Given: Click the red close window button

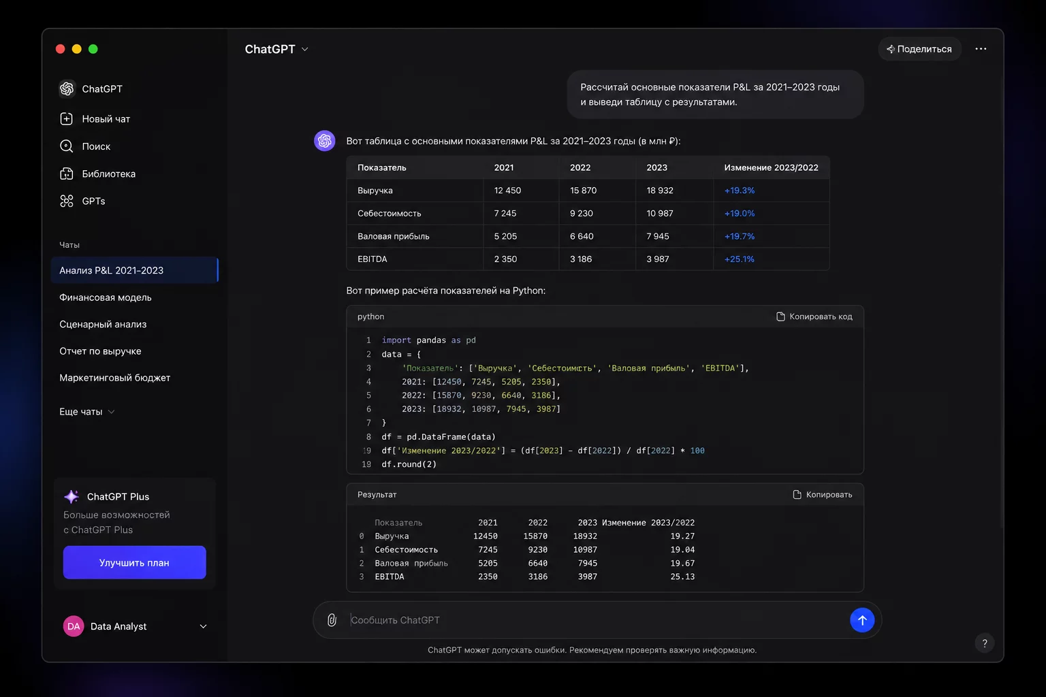Looking at the screenshot, I should pos(60,49).
